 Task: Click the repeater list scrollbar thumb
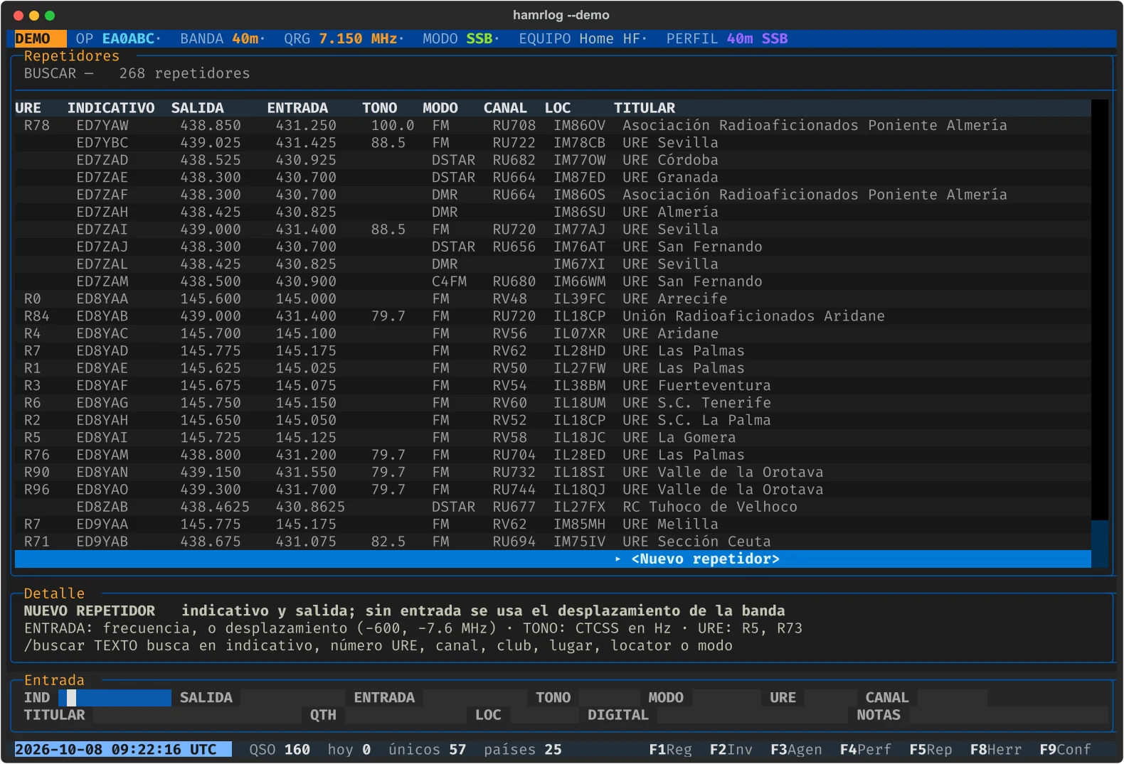1100,544
